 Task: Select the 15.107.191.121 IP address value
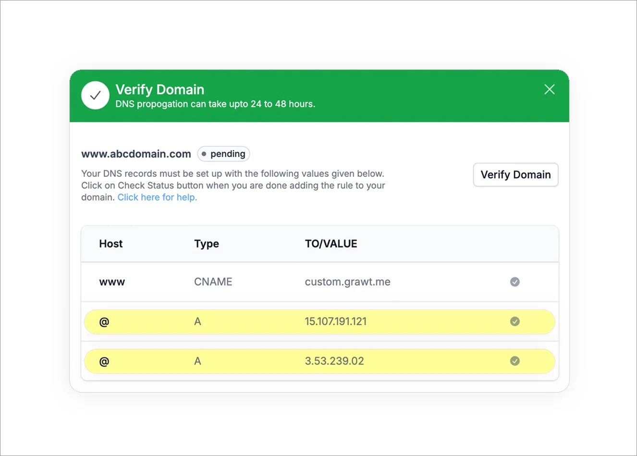335,321
